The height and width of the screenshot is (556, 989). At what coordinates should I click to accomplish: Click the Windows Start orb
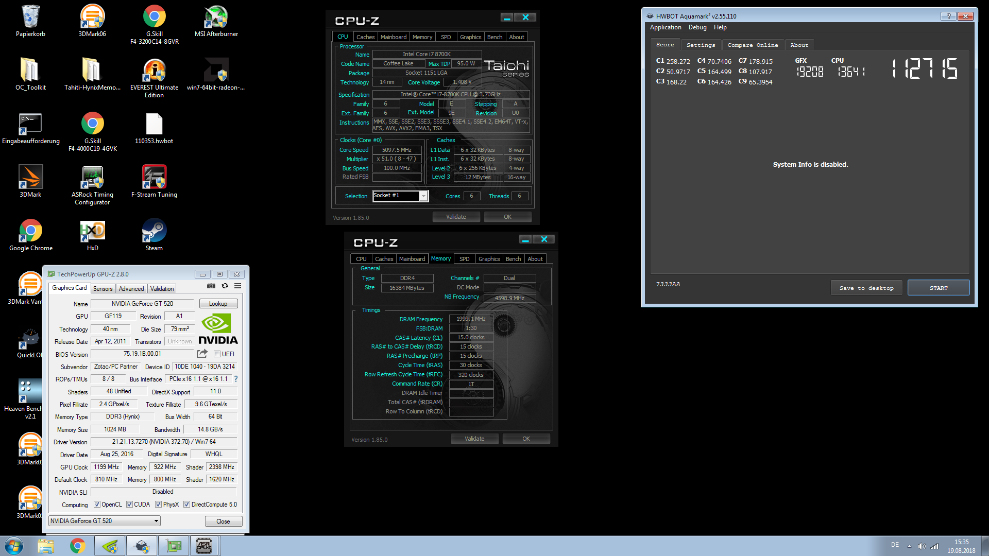tap(14, 546)
